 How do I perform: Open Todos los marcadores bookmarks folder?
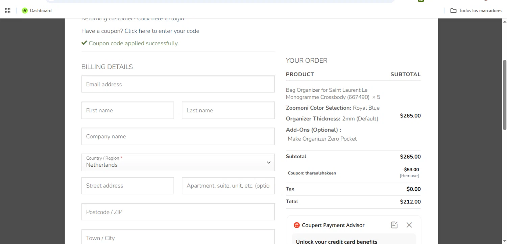click(477, 10)
